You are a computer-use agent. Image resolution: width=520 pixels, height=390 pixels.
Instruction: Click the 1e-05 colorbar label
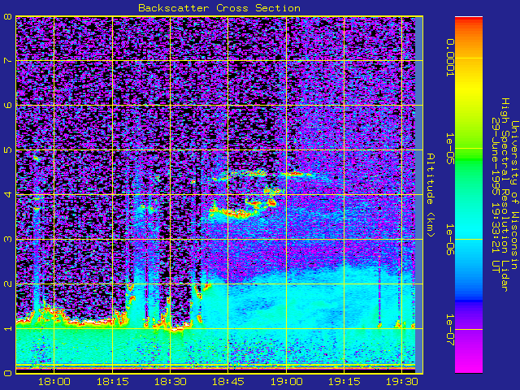point(450,148)
